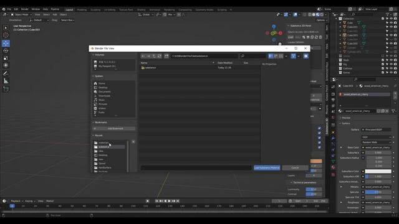Select the Measure tool in viewport toolbar
This screenshot has width=399, height=224.
pyautogui.click(x=6, y=81)
